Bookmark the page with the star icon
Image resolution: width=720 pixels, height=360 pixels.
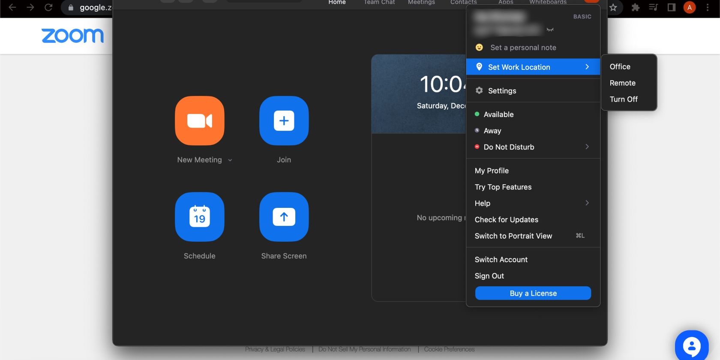613,7
